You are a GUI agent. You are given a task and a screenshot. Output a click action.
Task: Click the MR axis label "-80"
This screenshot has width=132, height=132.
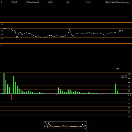tap(129, 112)
